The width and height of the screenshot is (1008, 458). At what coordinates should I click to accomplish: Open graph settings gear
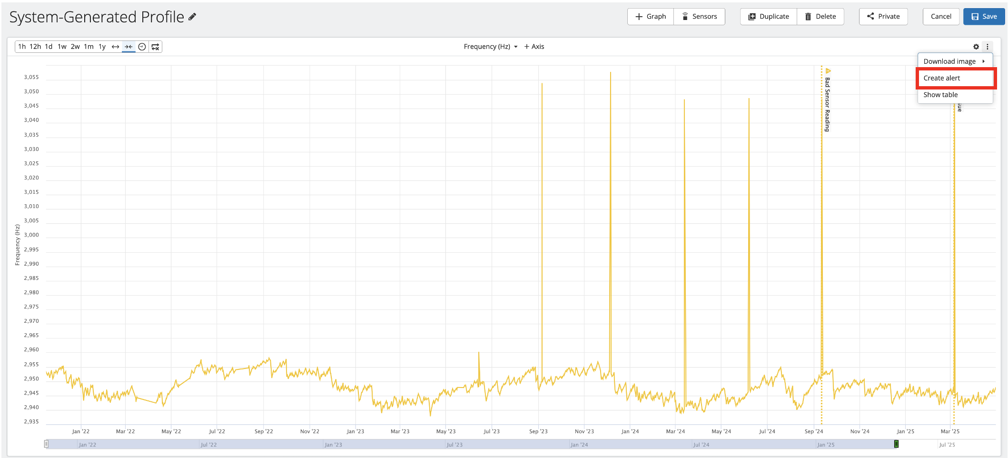tap(976, 47)
